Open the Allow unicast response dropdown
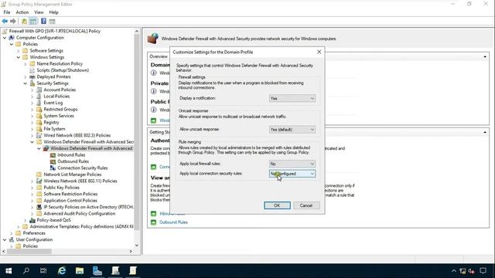The image size is (495, 278). (x=292, y=130)
